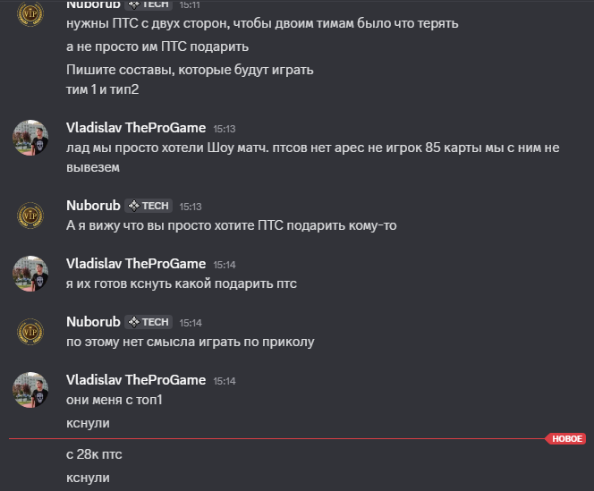Open the Nuborub username on the 15:13 message
The image size is (594, 491).
click(93, 206)
